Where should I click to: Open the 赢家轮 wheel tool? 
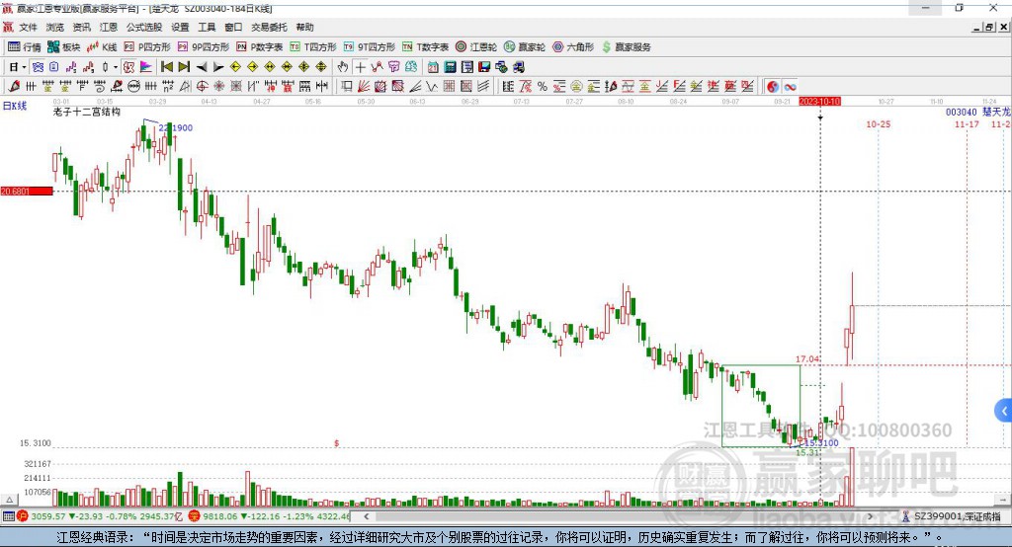[524, 47]
